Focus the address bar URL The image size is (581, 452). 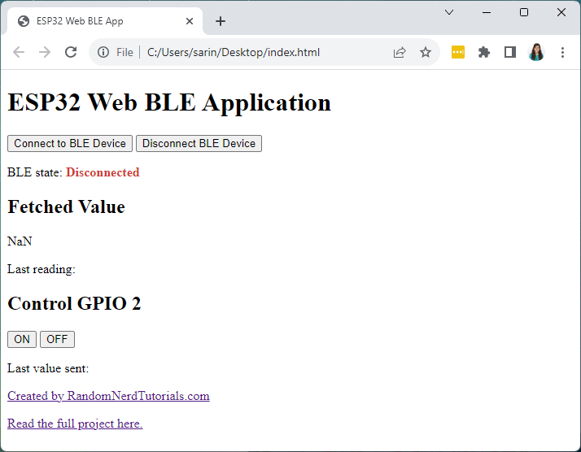coord(234,52)
